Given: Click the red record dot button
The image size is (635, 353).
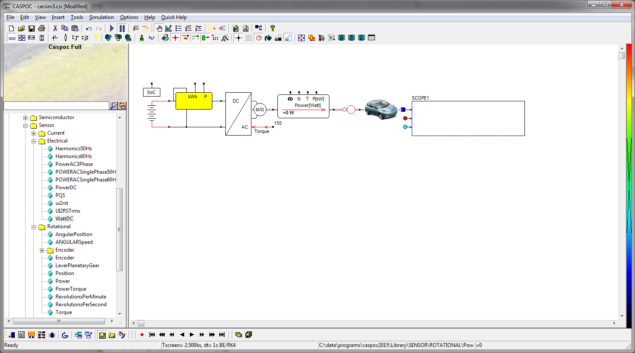Looking at the screenshot, I should click(x=142, y=335).
